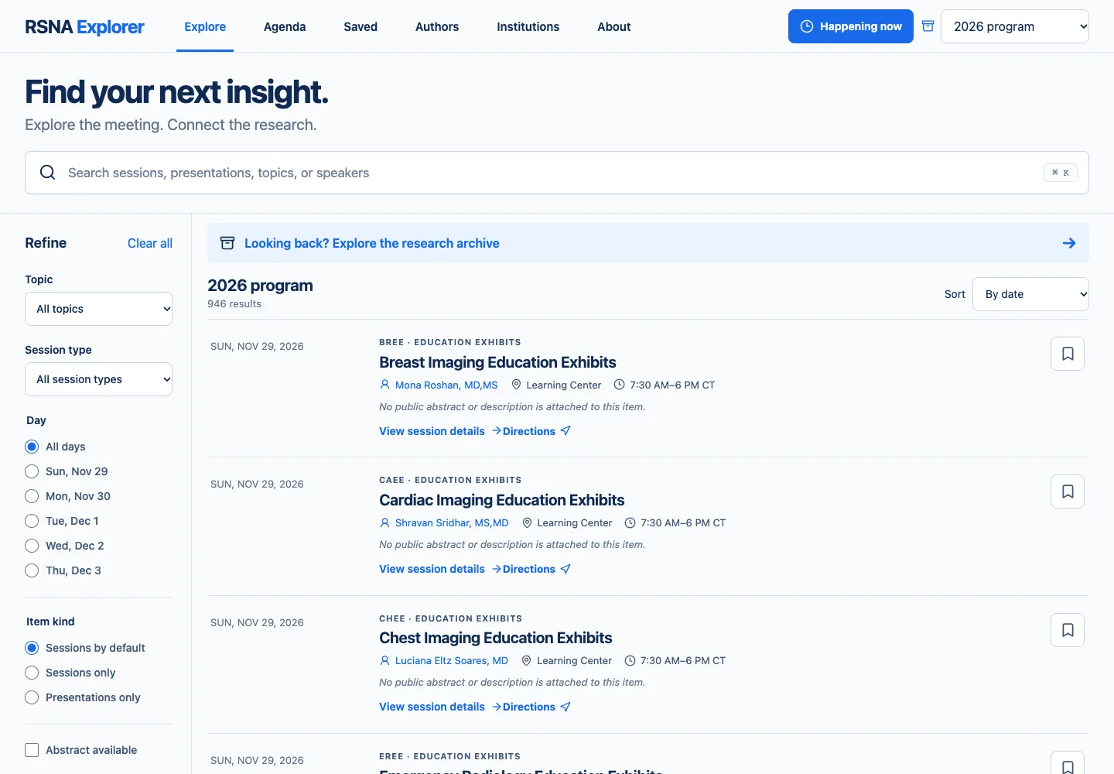1114x774 pixels.
Task: Pick the Wed, Dec 2 filter
Action: [x=32, y=546]
